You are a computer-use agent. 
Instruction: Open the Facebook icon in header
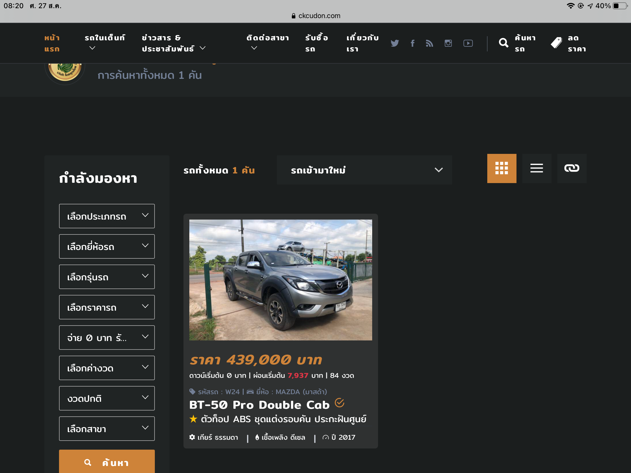(412, 43)
